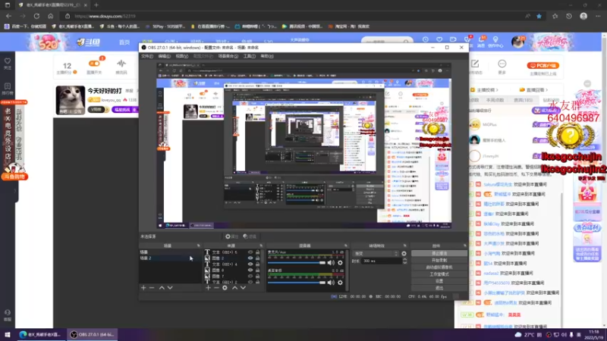Adjust the microphone/Aux volume slider
The width and height of the screenshot is (607, 341).
pos(297,263)
